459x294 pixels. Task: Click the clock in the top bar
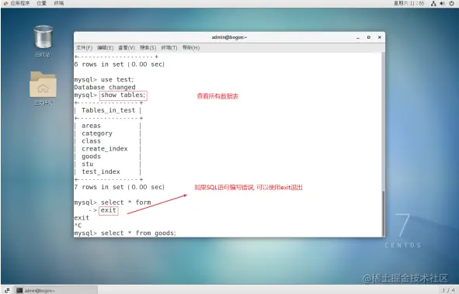click(409, 3)
